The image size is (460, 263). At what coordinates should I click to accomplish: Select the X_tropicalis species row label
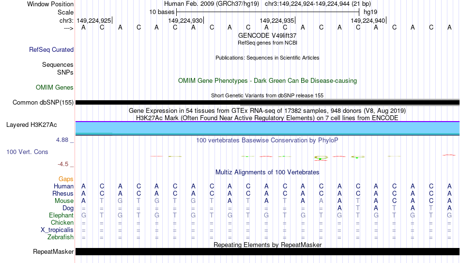57,230
